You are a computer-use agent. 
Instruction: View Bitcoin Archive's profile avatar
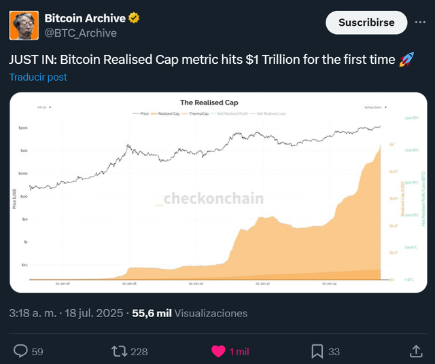click(24, 26)
